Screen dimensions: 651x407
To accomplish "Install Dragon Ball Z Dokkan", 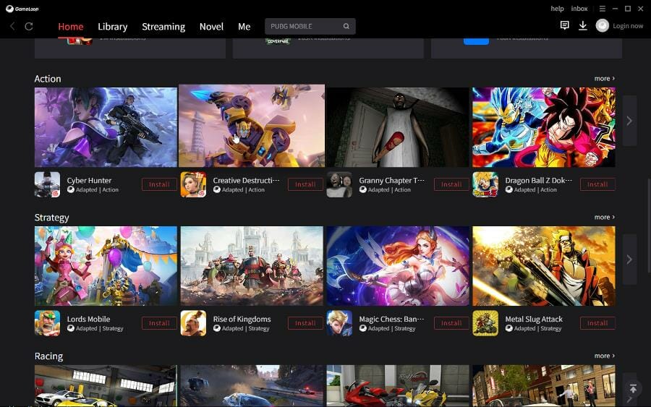I will click(x=598, y=184).
